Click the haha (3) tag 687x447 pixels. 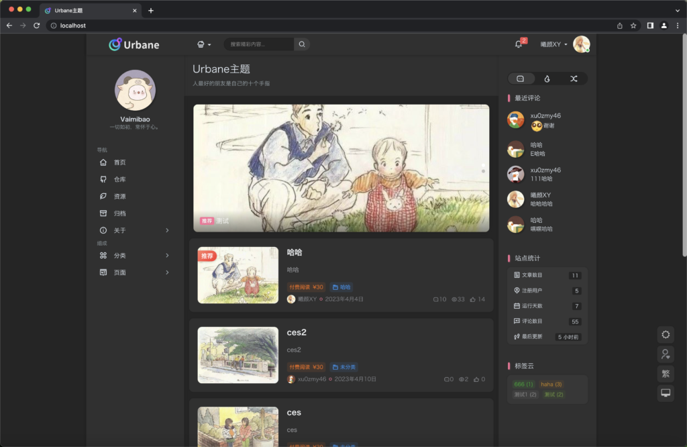[551, 384]
